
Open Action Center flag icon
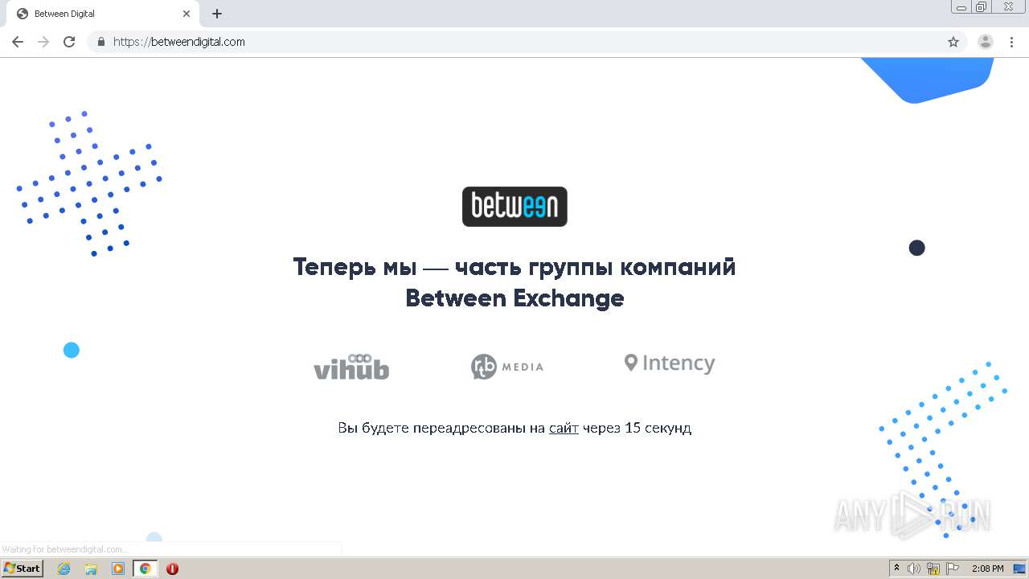pyautogui.click(x=952, y=569)
